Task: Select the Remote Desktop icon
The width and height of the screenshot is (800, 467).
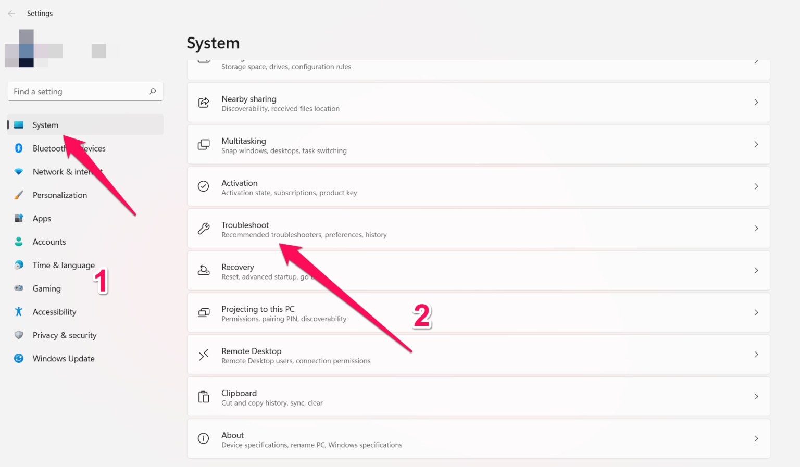Action: tap(204, 355)
